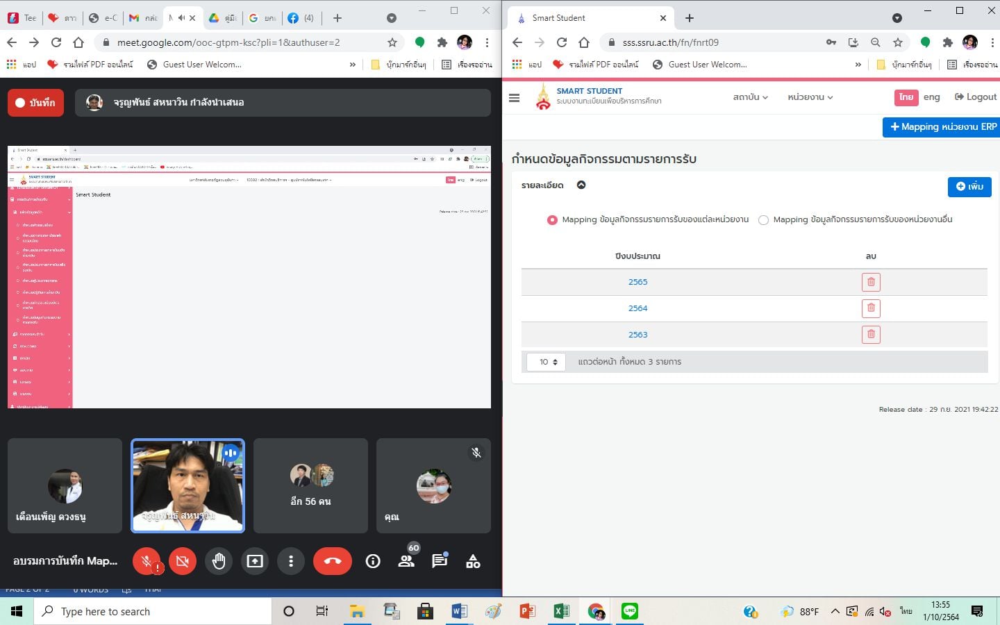1000x625 pixels.
Task: Click the raise hand icon in Meet
Action: (219, 561)
